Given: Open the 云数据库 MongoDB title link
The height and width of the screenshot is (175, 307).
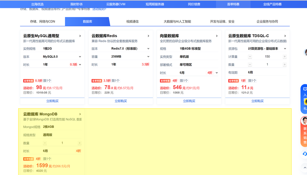Looking at the screenshot, I should [40, 114].
